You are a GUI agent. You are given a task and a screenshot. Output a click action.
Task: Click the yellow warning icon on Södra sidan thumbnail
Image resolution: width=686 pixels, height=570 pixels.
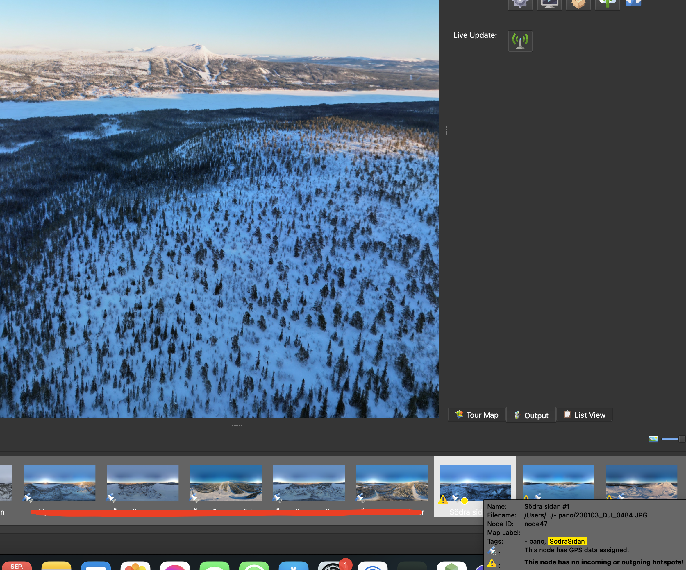tap(443, 499)
